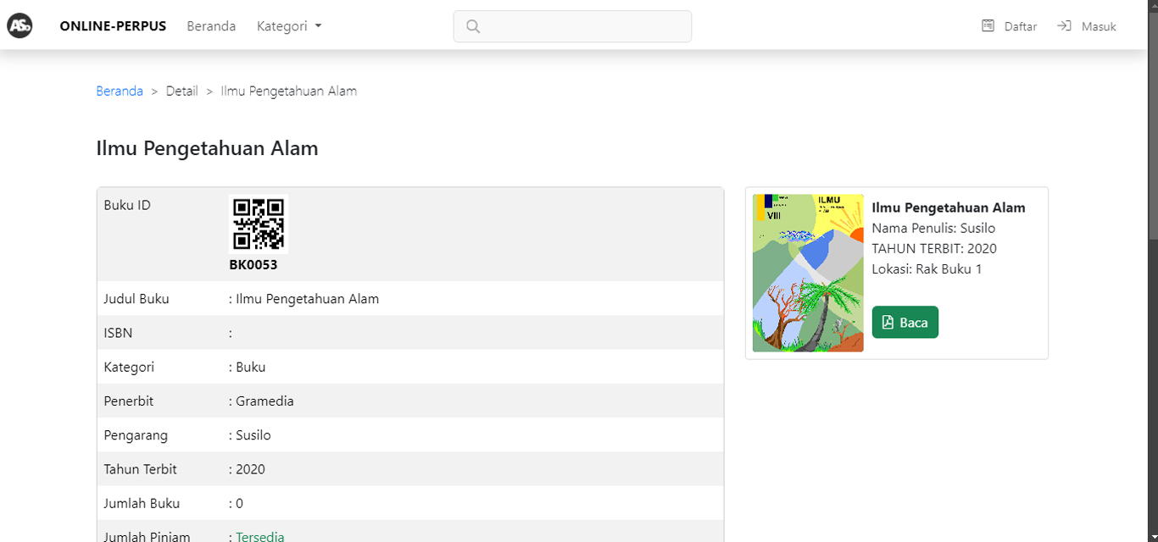This screenshot has width=1158, height=542.
Task: Click the search magnifier icon
Action: pyautogui.click(x=473, y=26)
